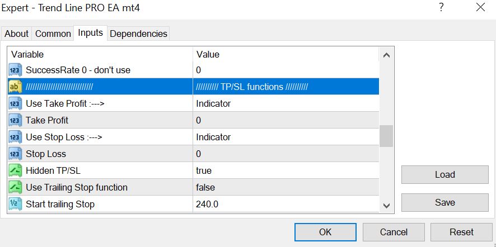
Task: Select the 'Stop Loss' variable label
Action: [x=46, y=154]
